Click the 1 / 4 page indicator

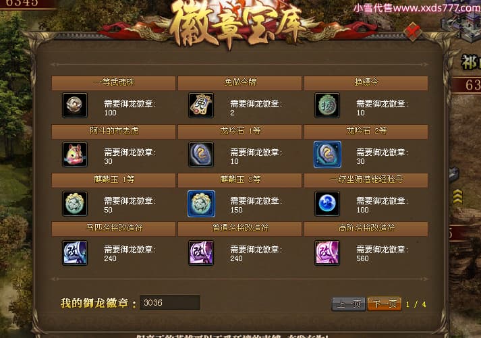[x=416, y=304]
